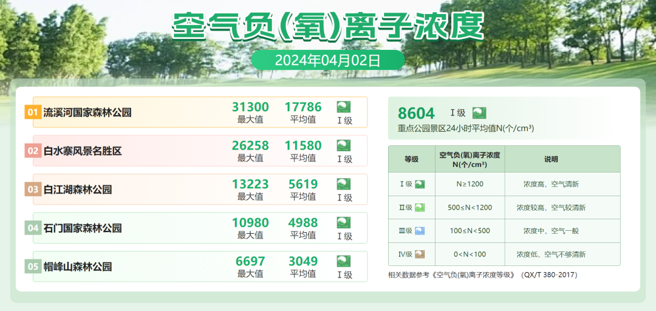656x311 pixels.
Task: Click the green 05 rank badge
Action: coord(33,266)
